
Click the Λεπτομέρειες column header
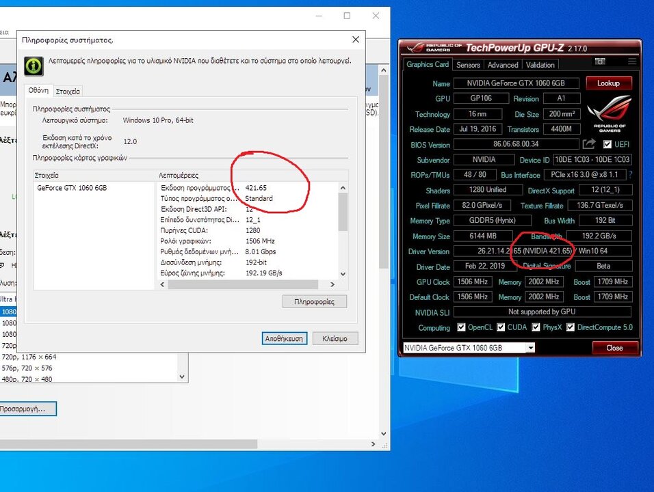coord(251,176)
